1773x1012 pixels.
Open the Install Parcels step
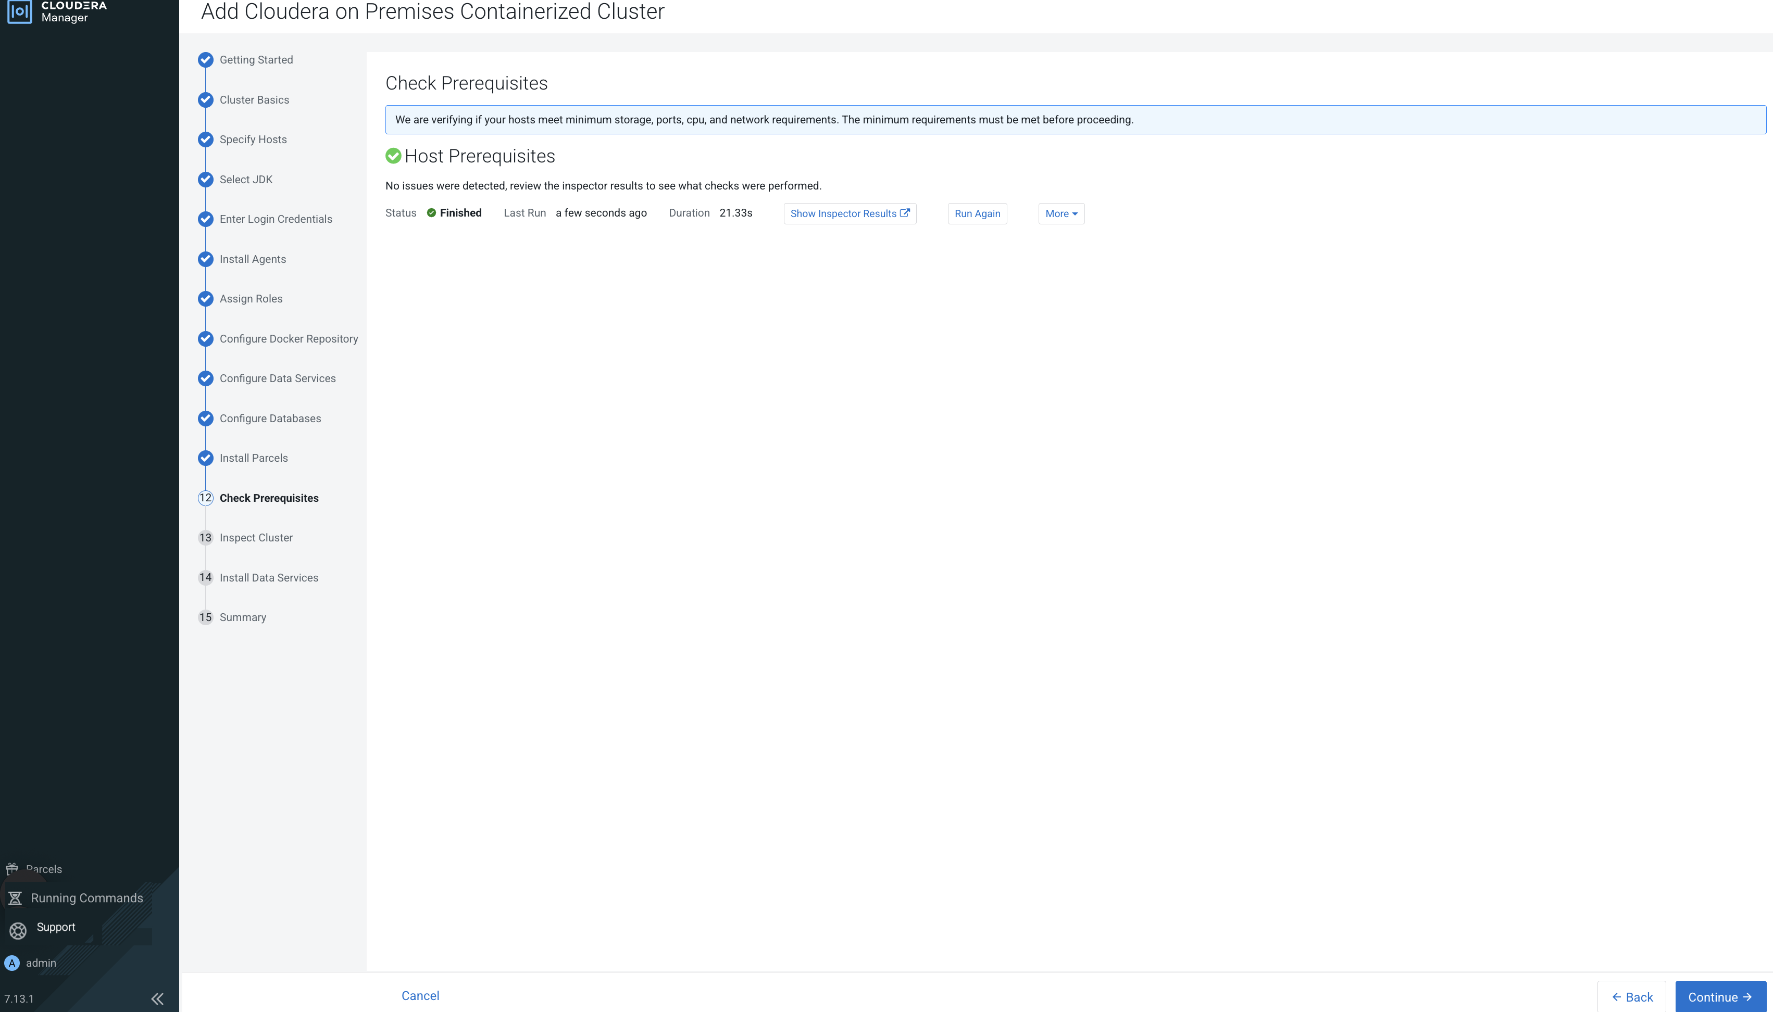click(254, 458)
